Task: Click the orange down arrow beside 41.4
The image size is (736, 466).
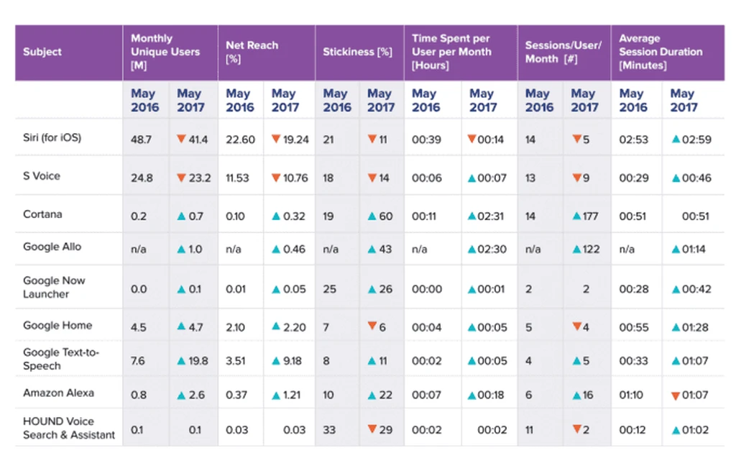Action: [x=181, y=139]
